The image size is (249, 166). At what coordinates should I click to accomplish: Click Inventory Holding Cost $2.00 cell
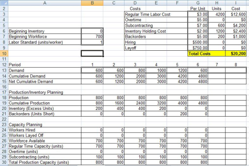click(x=198, y=31)
